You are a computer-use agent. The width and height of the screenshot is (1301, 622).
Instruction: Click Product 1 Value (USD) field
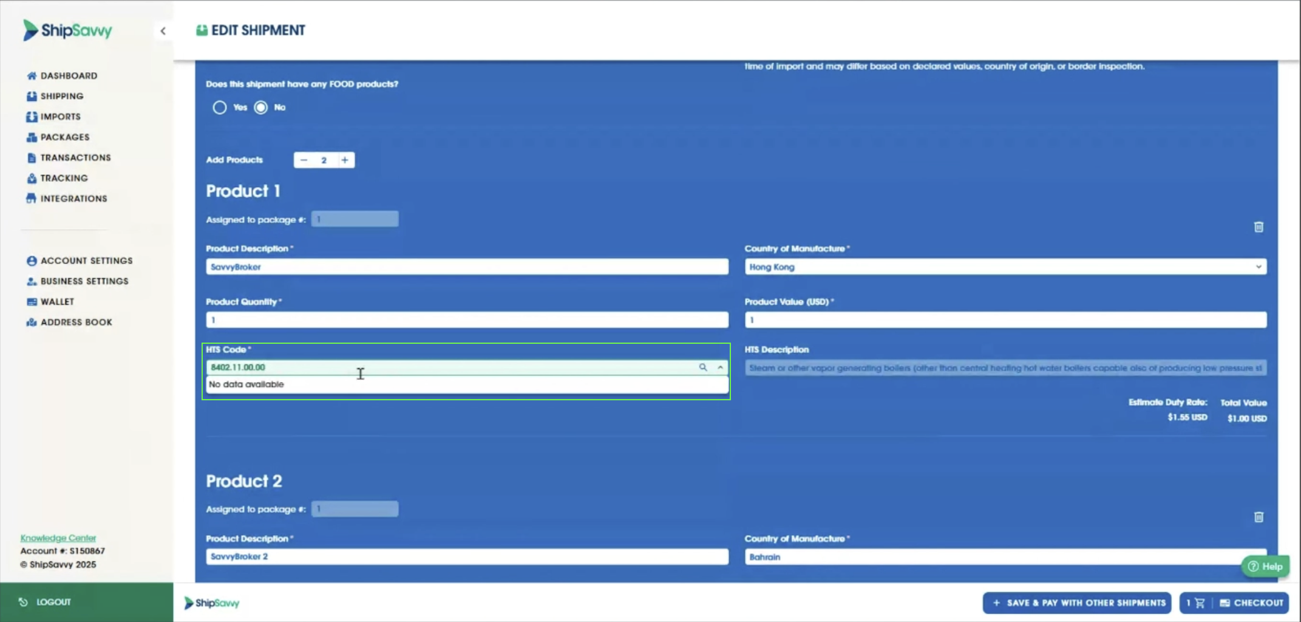[1005, 320]
